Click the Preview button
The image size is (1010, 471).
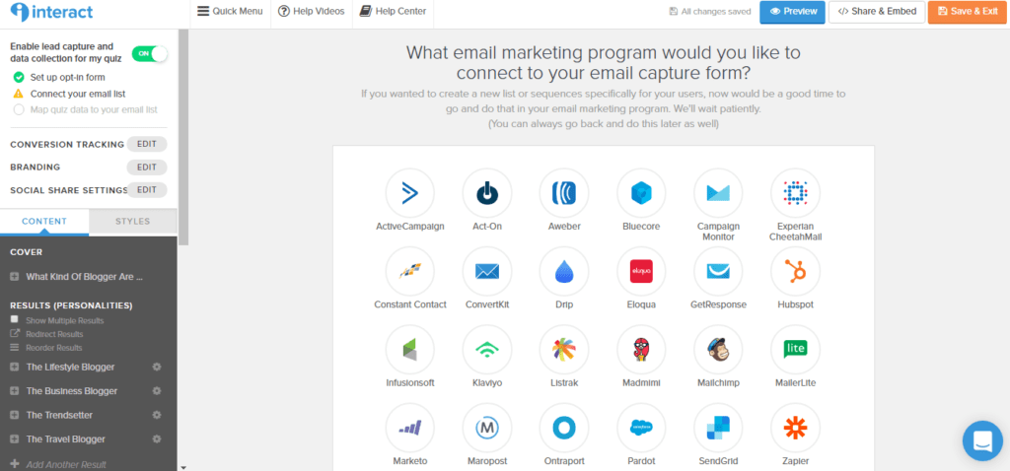coord(792,12)
